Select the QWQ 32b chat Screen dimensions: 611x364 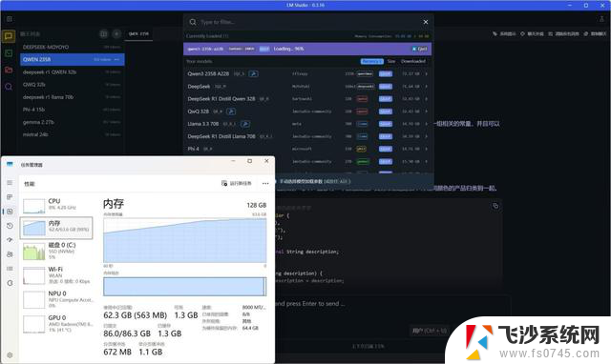(x=73, y=85)
